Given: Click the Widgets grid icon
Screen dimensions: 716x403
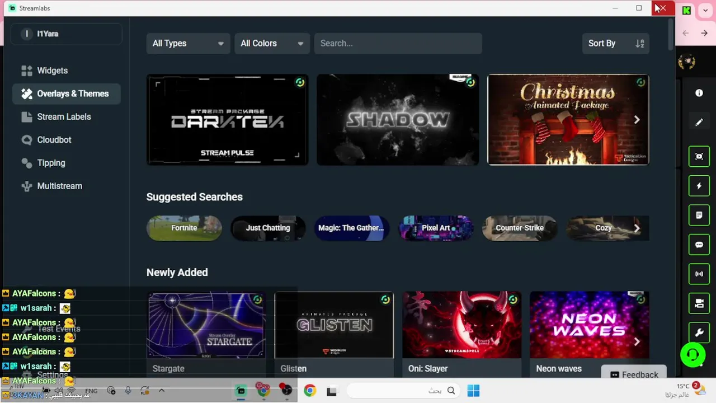Looking at the screenshot, I should [26, 71].
